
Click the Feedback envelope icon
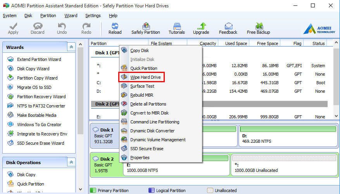[x=228, y=26]
